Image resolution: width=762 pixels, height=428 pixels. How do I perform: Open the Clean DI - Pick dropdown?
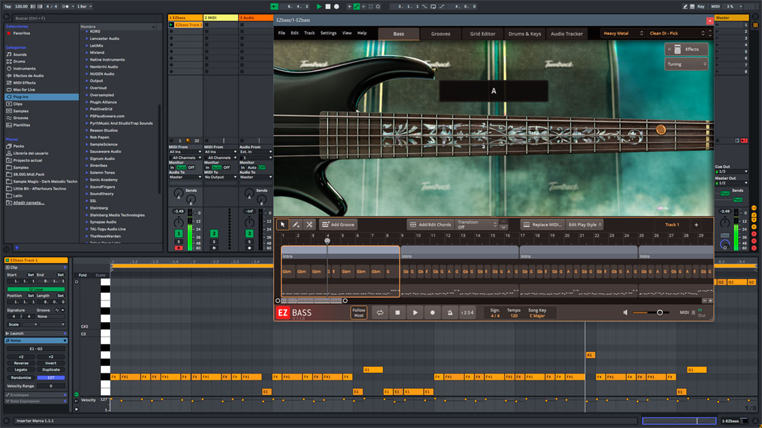pos(677,34)
